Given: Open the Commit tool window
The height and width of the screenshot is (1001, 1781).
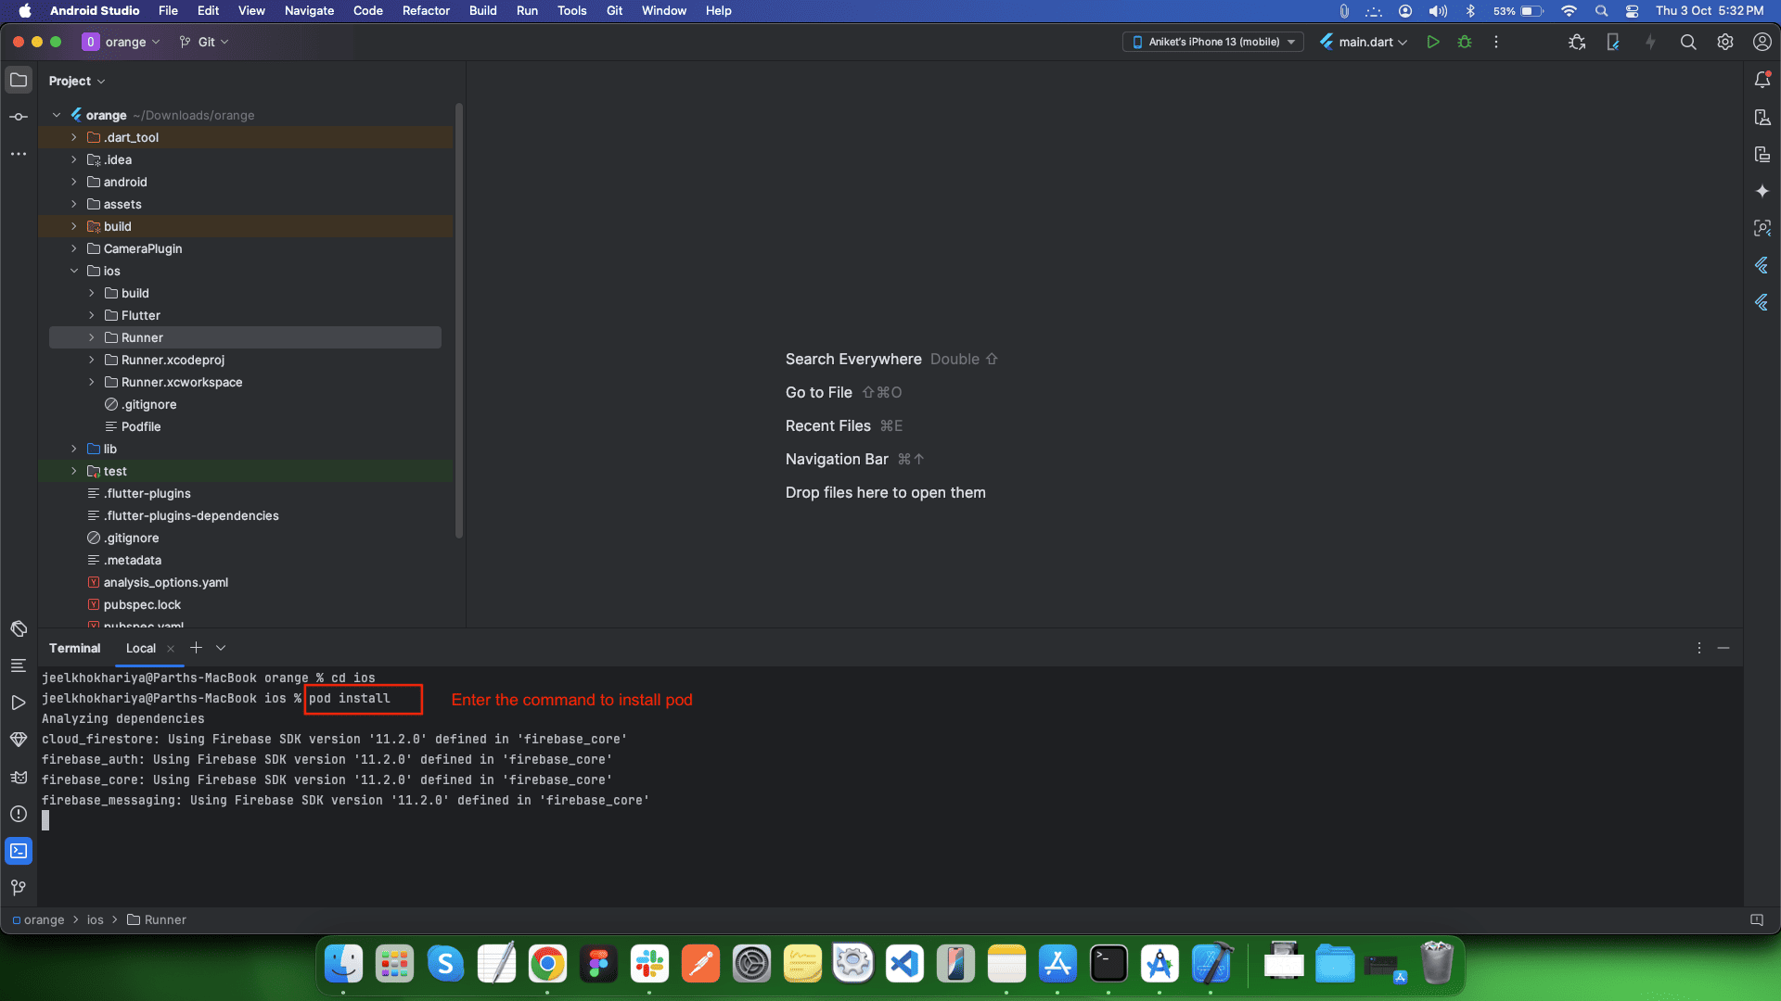Looking at the screenshot, I should tap(19, 117).
